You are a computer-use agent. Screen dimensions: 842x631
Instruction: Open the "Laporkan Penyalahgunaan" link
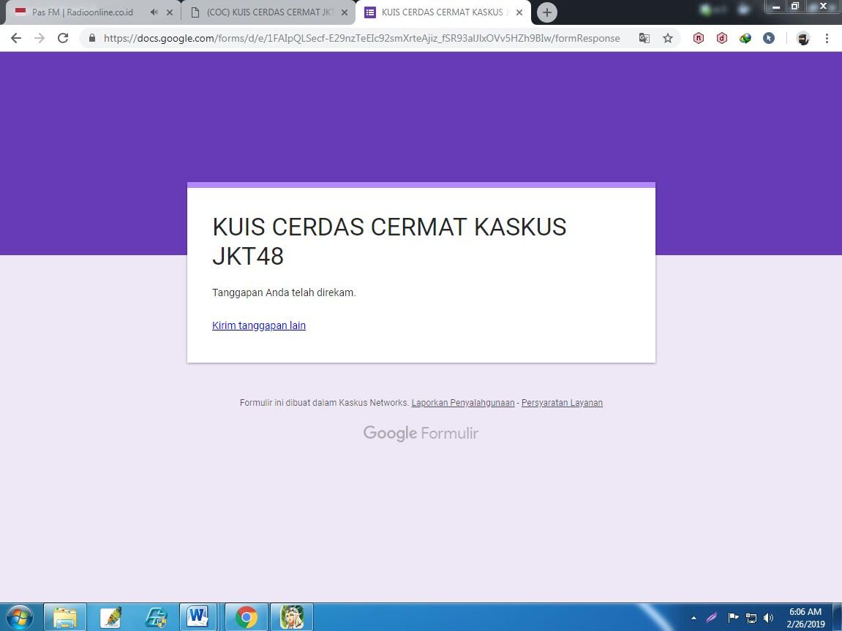pyautogui.click(x=463, y=402)
